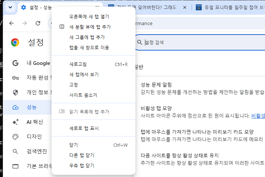Select 오른쪽에 새 탭 열기
Screen dimensions: 265x177
(93, 17)
